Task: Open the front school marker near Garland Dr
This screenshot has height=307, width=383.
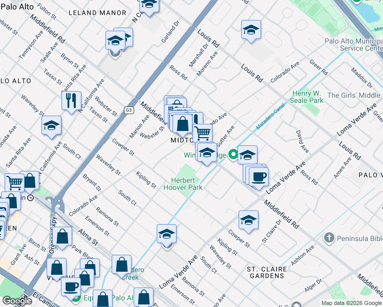Action: click(x=115, y=41)
